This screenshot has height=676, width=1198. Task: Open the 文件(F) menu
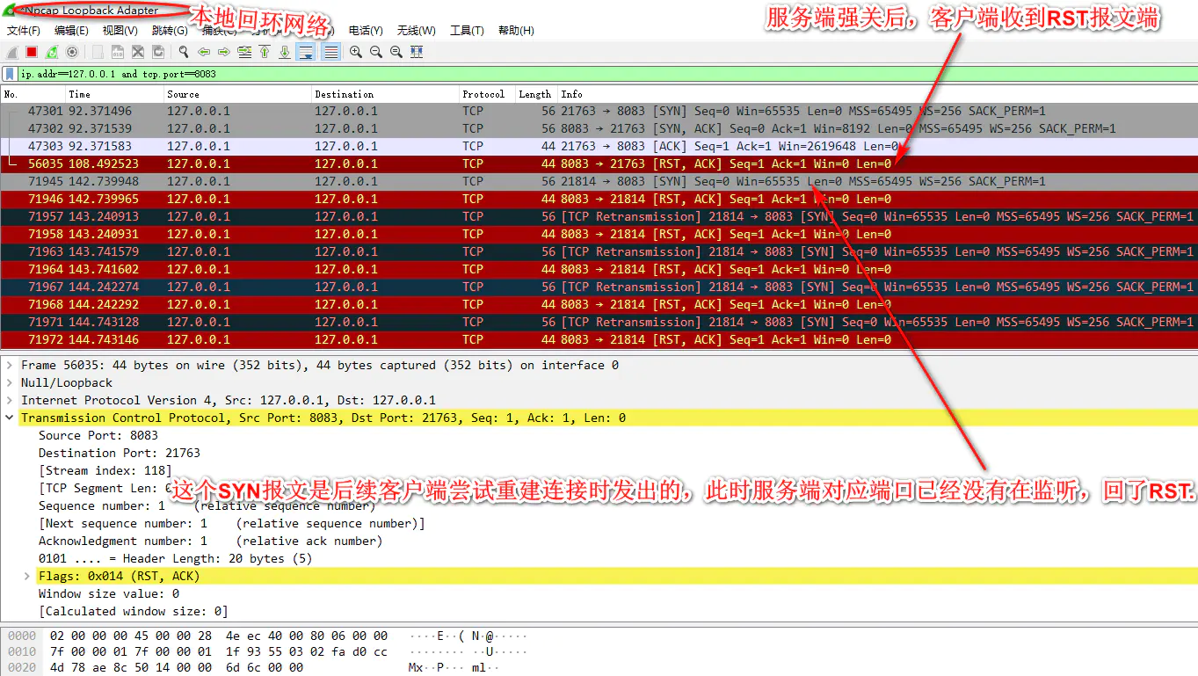[24, 30]
